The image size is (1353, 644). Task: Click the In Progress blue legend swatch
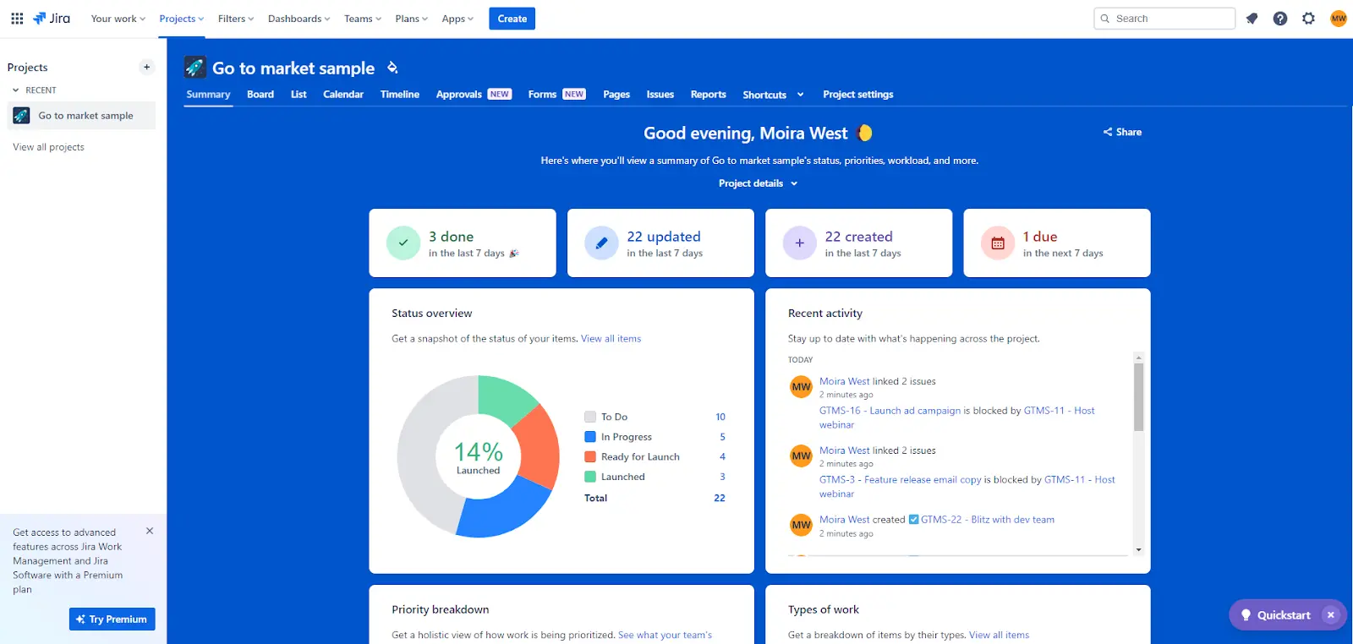click(x=590, y=437)
